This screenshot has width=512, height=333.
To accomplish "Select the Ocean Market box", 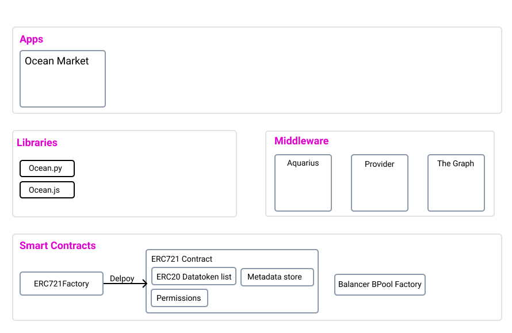I will click(63, 79).
